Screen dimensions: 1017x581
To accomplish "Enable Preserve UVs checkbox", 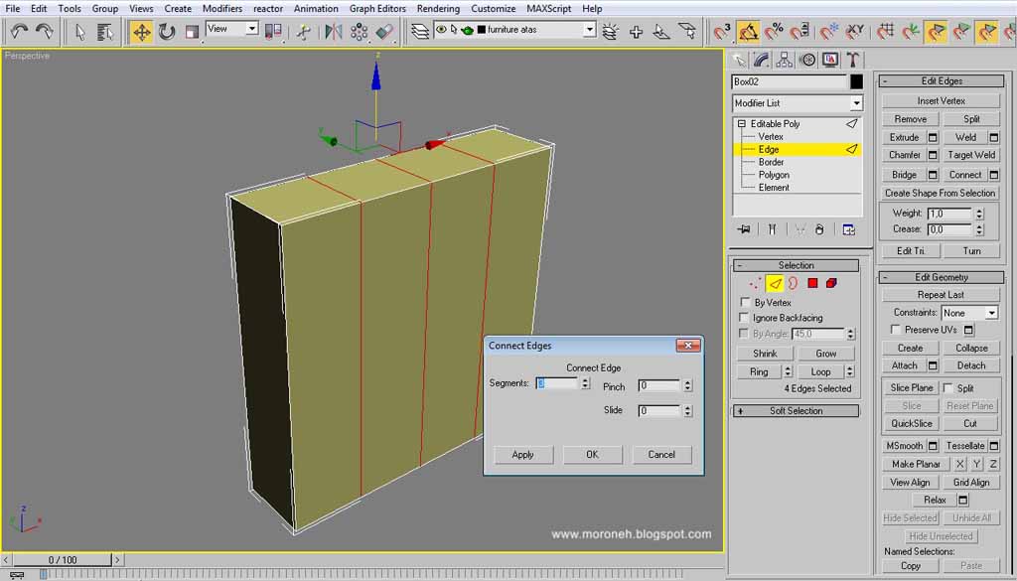I will click(x=896, y=330).
